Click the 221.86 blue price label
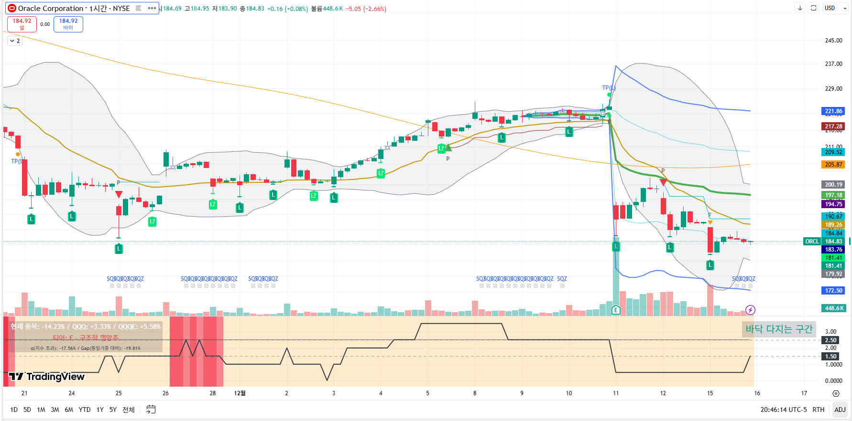This screenshot has height=421, width=852. click(833, 111)
